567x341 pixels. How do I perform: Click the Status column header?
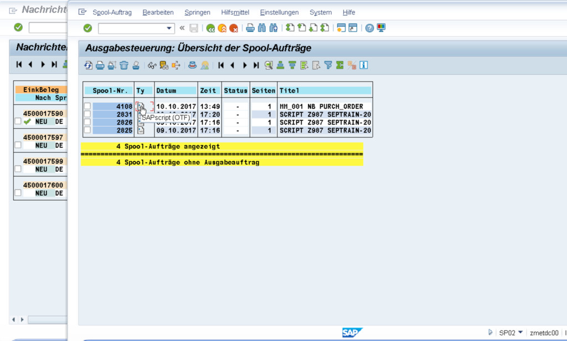pos(235,90)
